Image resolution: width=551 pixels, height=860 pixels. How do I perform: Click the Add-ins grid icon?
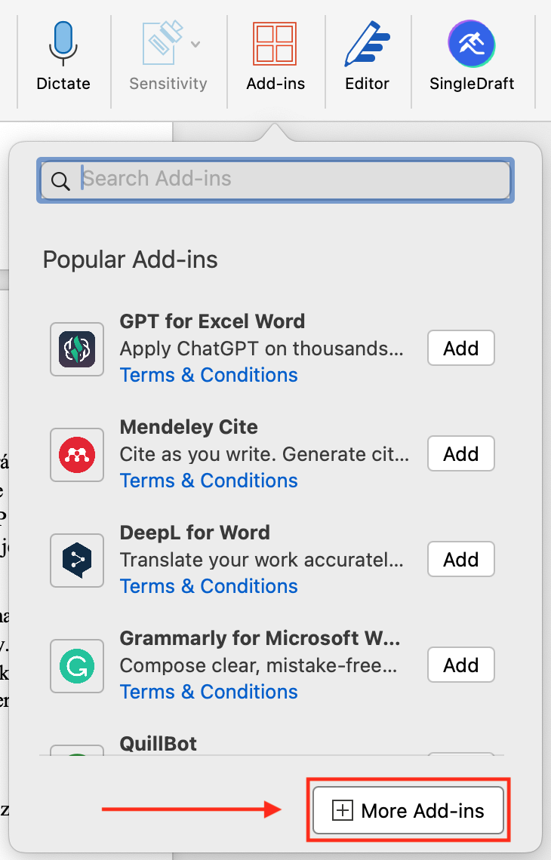point(275,43)
